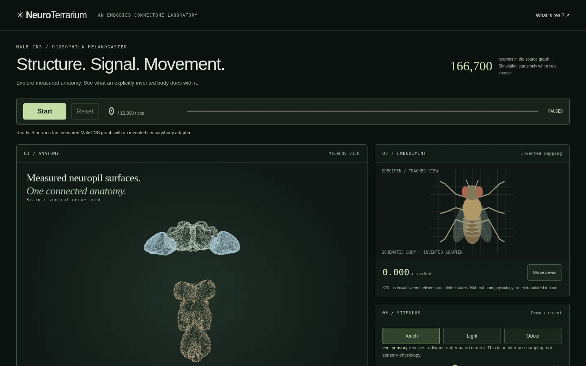Click the brain neuropil 3D mesh
Image resolution: width=586 pixels, height=366 pixels.
[x=192, y=237]
